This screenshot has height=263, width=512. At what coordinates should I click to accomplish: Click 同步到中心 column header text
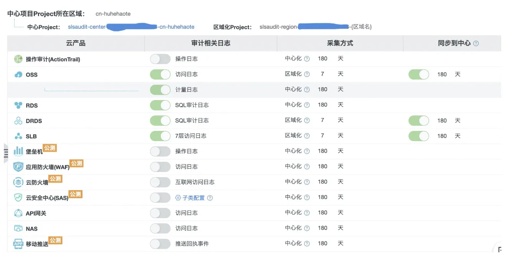(454, 43)
